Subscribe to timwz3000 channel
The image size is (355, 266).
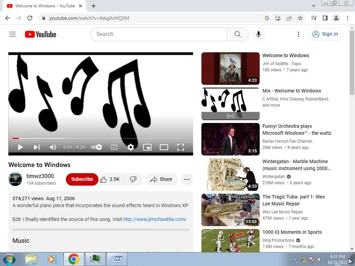(x=82, y=179)
